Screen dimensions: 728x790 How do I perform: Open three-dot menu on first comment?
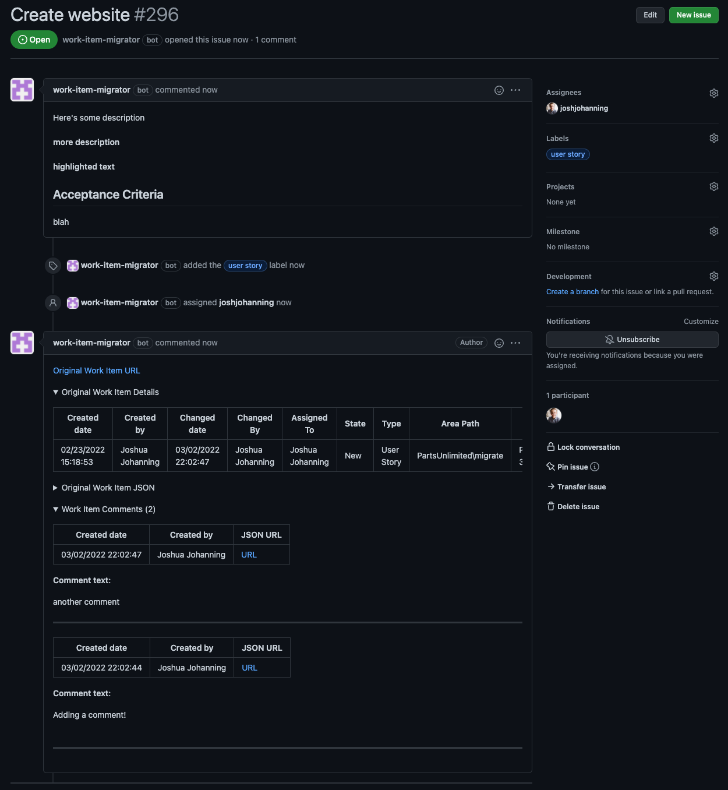(515, 90)
